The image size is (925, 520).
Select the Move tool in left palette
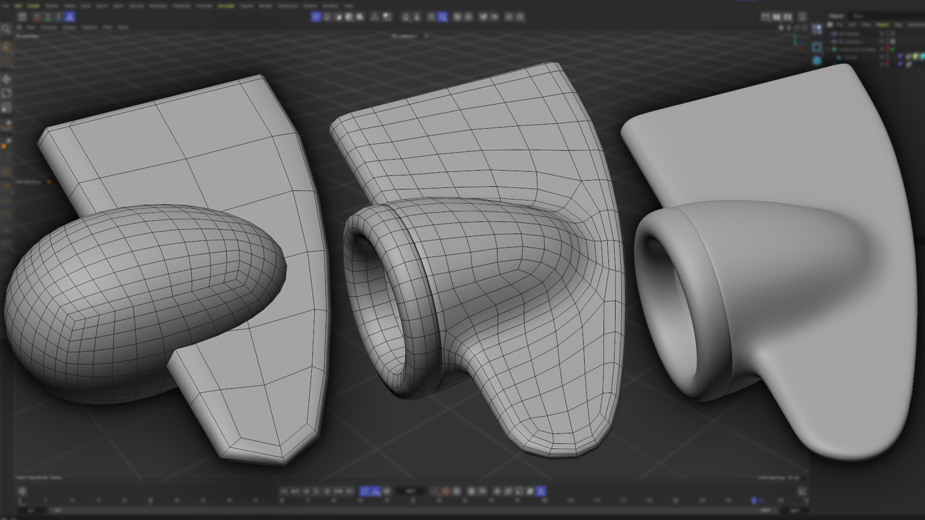[6, 79]
